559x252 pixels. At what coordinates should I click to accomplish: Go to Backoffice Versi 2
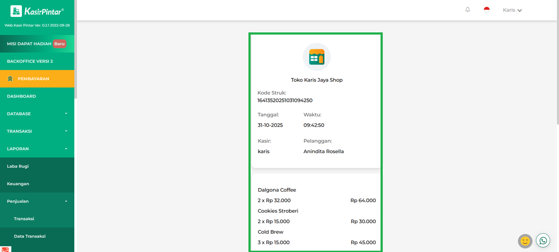coord(30,61)
